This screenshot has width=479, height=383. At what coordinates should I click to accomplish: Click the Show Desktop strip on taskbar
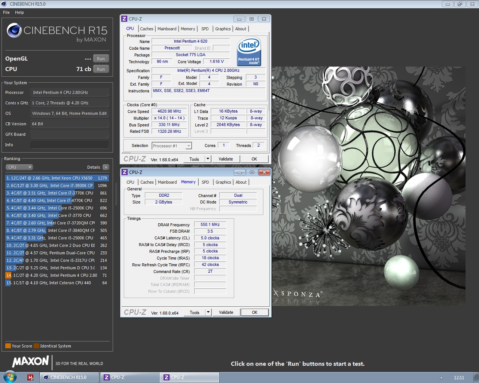pos(476,377)
